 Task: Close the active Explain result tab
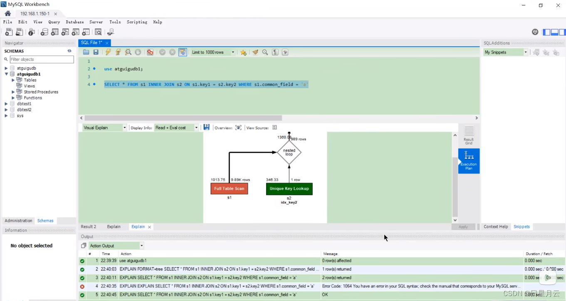click(x=149, y=227)
